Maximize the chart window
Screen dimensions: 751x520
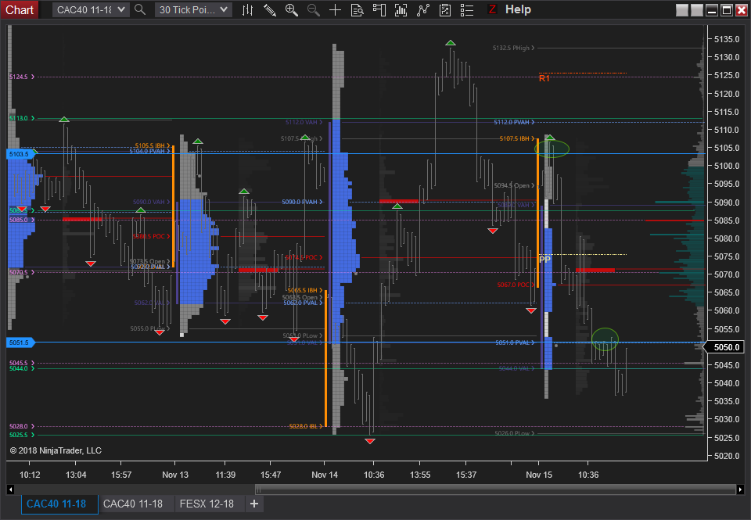727,10
